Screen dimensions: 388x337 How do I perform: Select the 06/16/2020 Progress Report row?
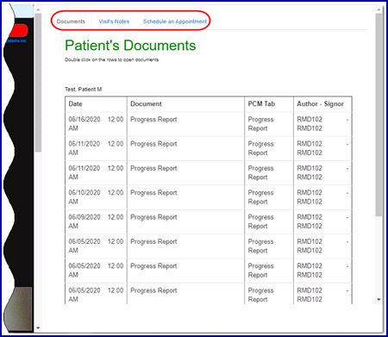(x=209, y=124)
